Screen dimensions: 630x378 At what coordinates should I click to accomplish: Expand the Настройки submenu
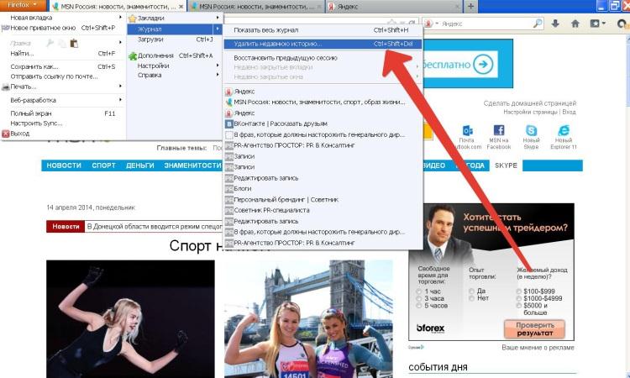[x=218, y=66]
